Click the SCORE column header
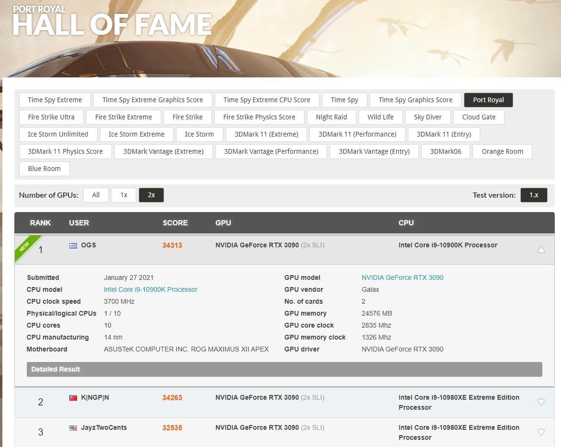 [176, 223]
